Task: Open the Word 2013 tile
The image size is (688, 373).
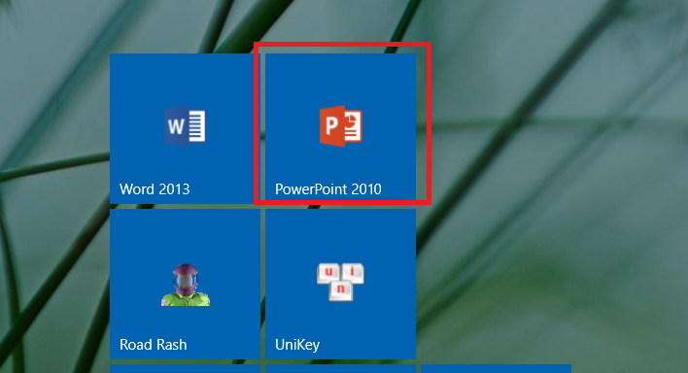Action: pyautogui.click(x=186, y=128)
